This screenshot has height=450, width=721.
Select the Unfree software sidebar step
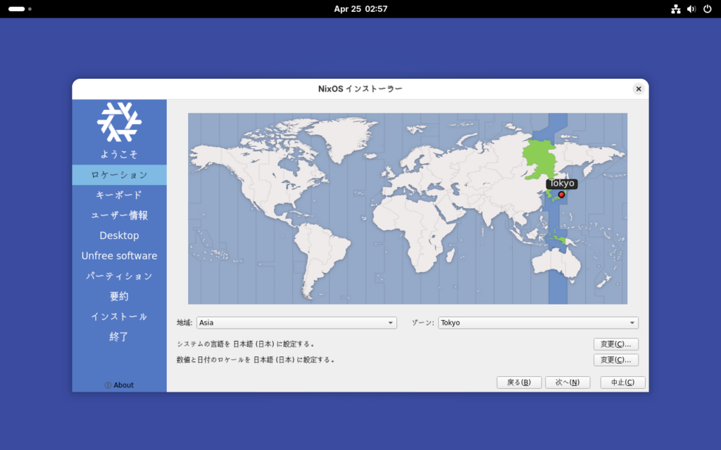tap(119, 256)
